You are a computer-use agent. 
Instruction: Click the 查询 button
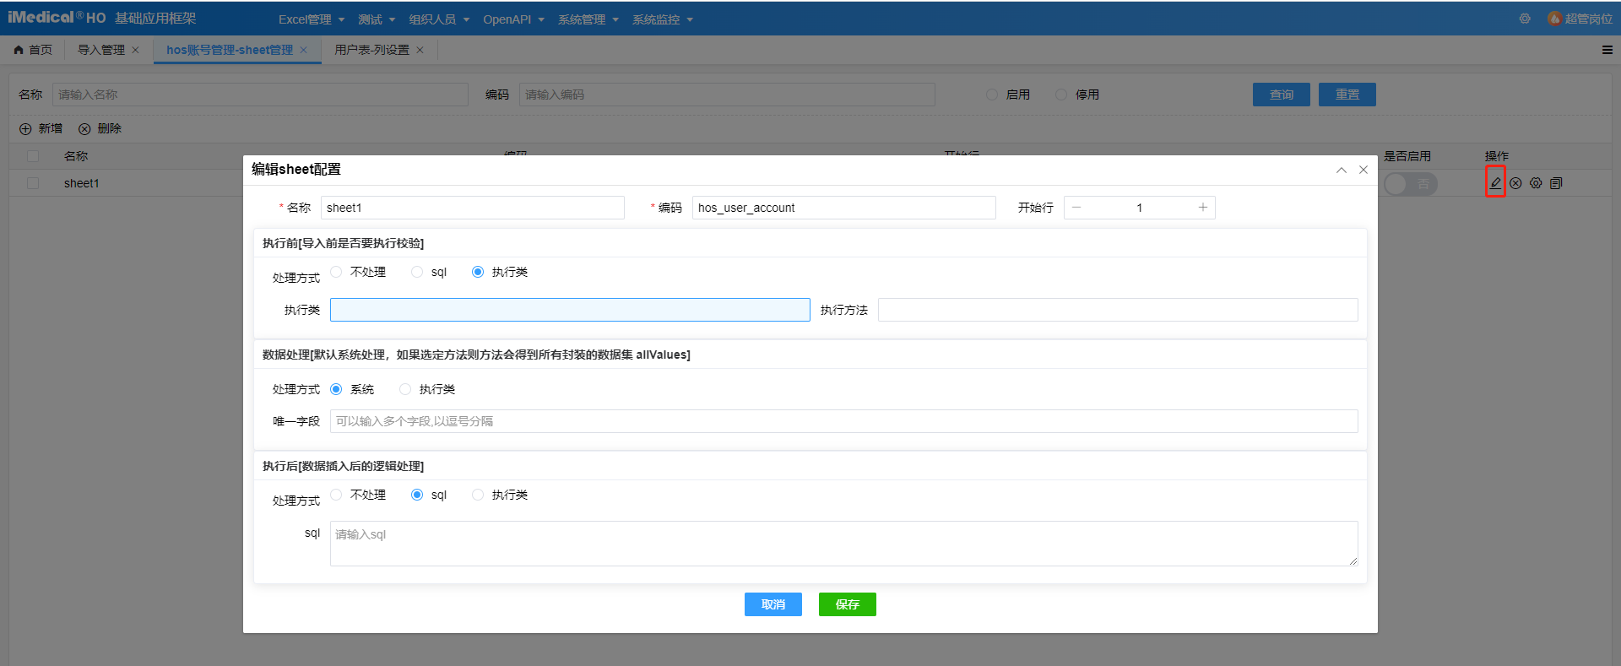[1282, 95]
